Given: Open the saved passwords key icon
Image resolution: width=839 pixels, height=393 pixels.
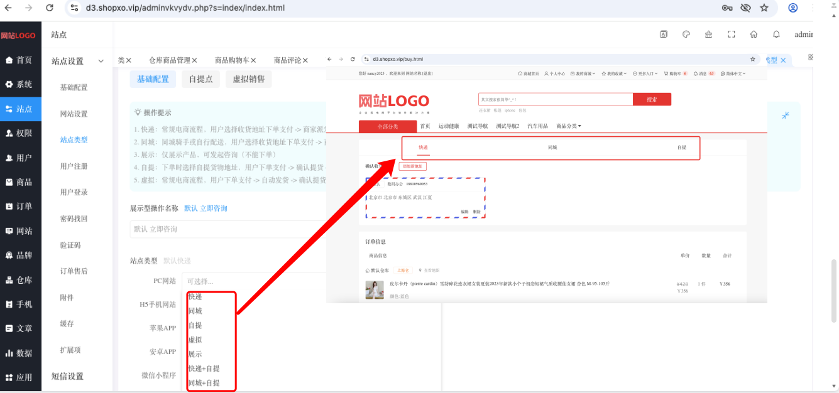Looking at the screenshot, I should 727,8.
